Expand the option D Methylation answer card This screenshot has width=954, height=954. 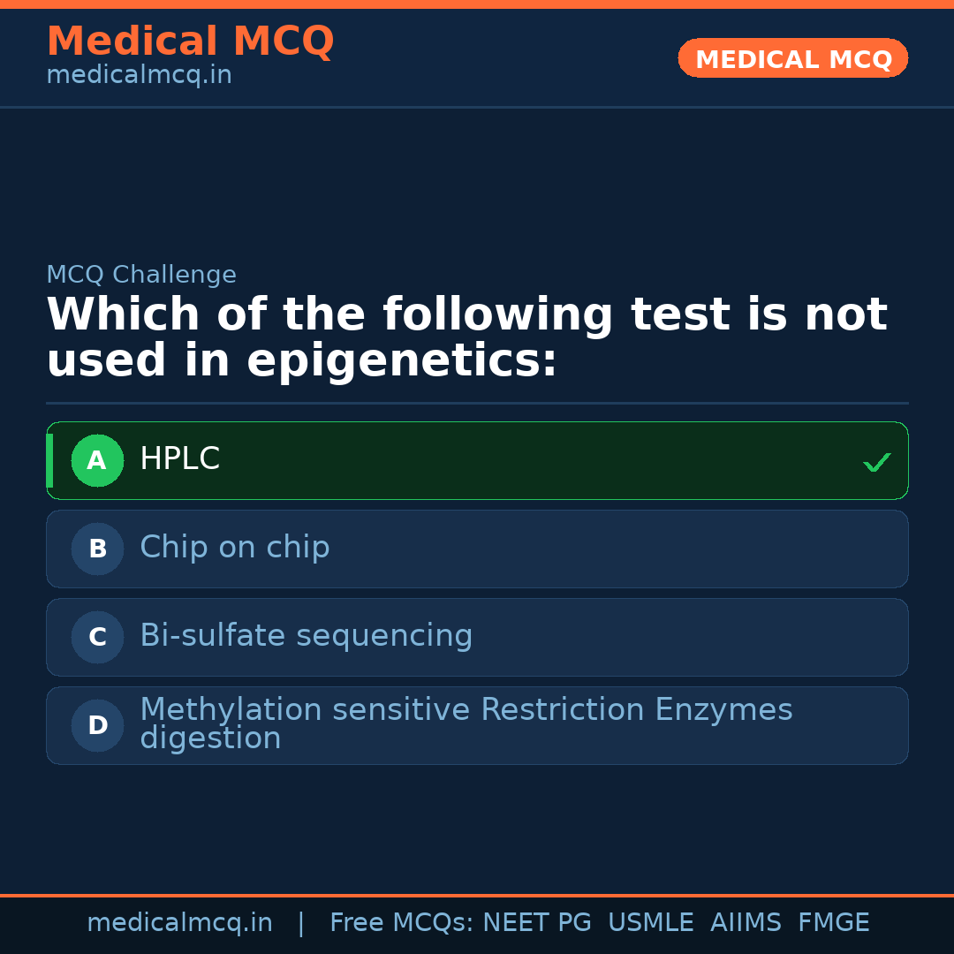477,725
